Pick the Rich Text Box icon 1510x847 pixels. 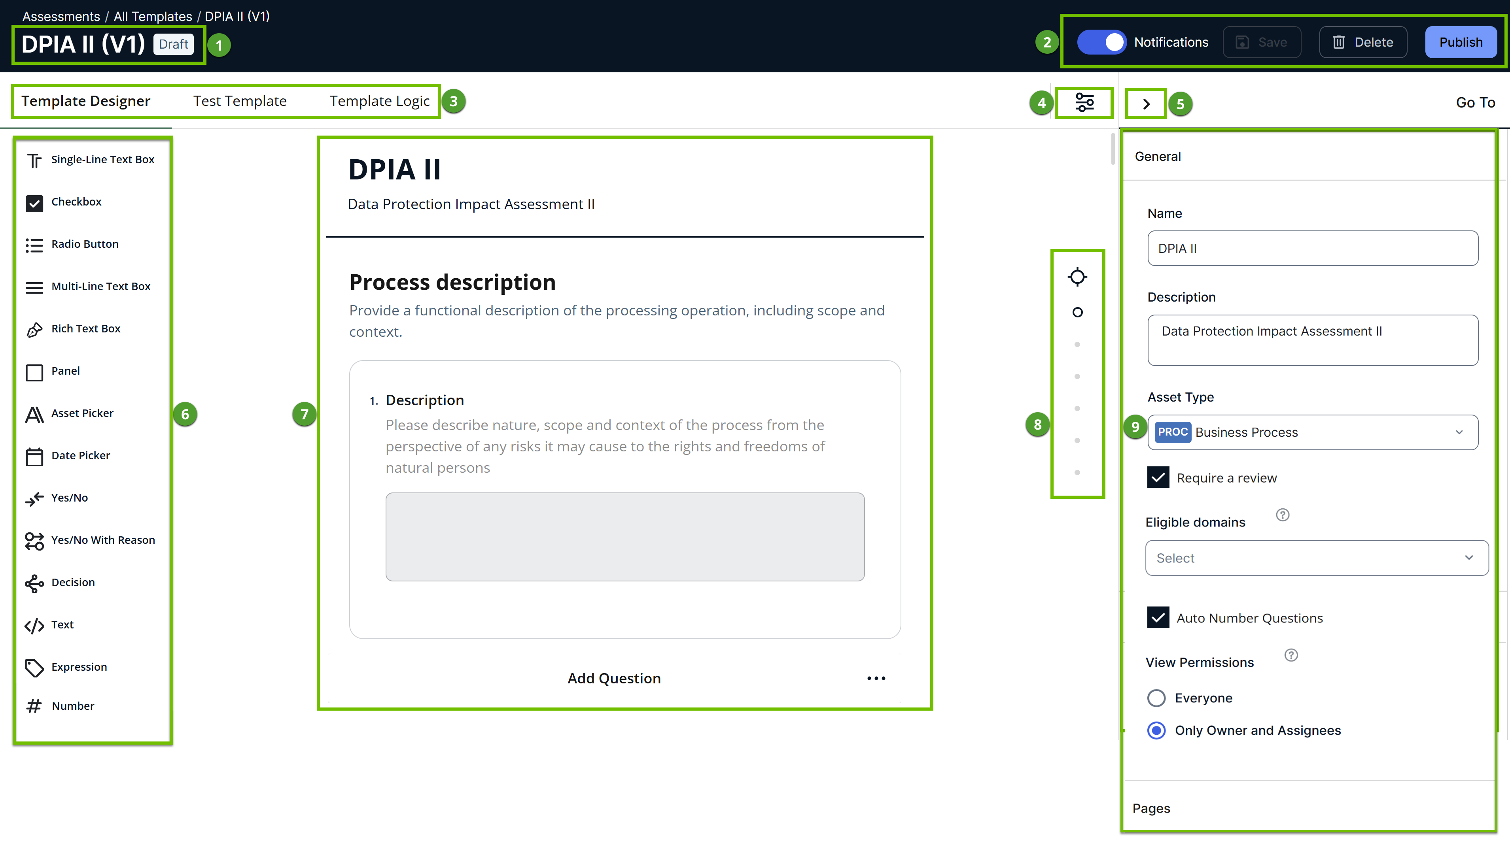pyautogui.click(x=34, y=330)
